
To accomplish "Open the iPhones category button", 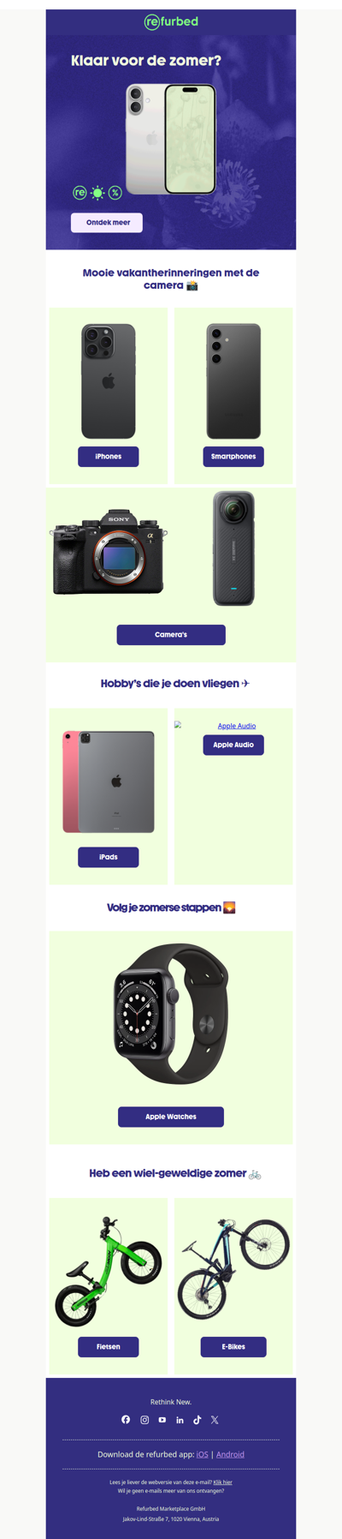I will click(x=109, y=457).
